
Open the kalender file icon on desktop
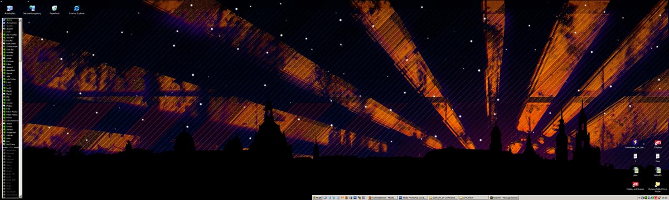coord(658,172)
